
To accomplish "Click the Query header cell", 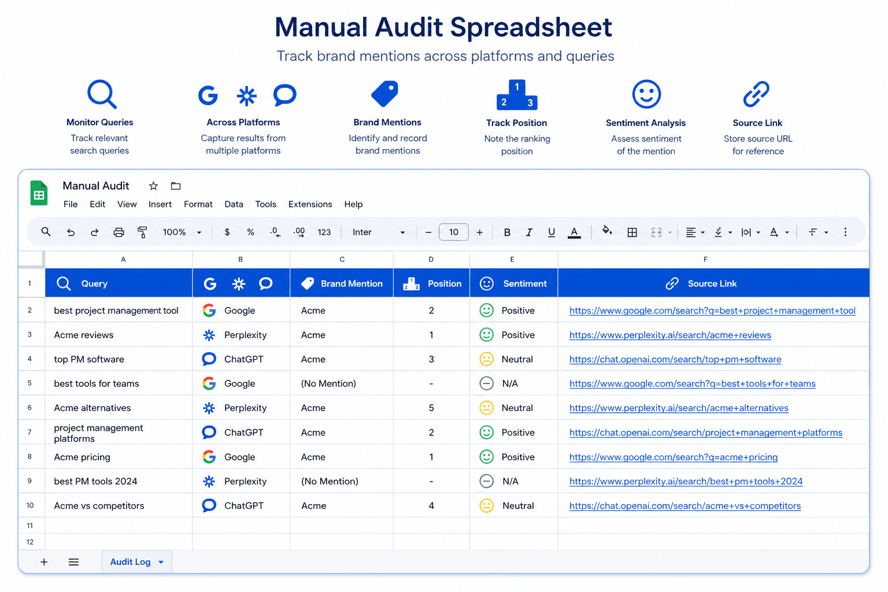I will click(119, 283).
